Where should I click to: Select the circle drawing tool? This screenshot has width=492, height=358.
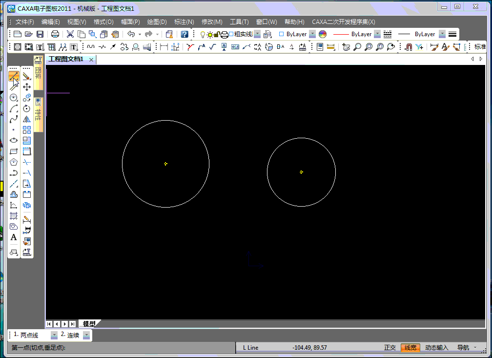pyautogui.click(x=14, y=98)
